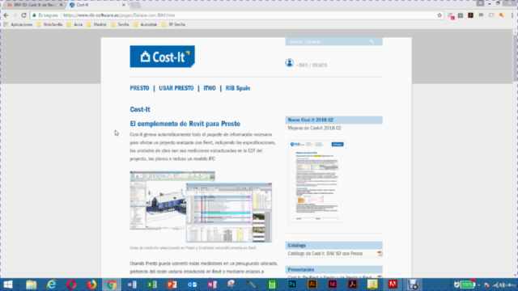Open Chrome menu three-dots icon

point(512,15)
